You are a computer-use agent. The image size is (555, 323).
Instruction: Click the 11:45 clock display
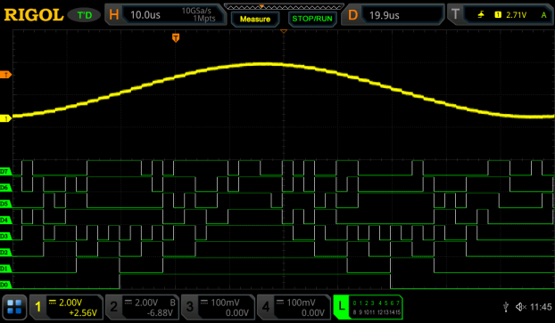pyautogui.click(x=541, y=307)
